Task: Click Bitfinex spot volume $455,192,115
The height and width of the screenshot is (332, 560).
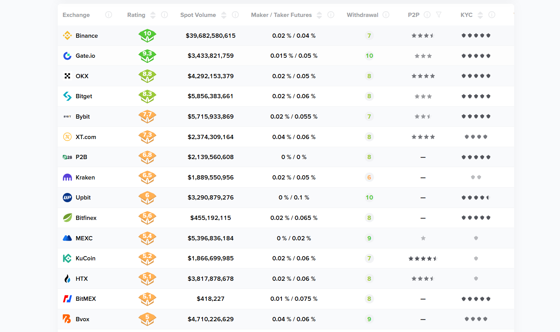Action: [211, 218]
